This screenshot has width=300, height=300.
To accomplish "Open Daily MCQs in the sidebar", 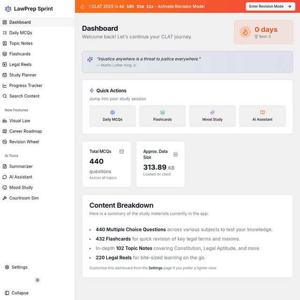I will pyautogui.click(x=21, y=33).
